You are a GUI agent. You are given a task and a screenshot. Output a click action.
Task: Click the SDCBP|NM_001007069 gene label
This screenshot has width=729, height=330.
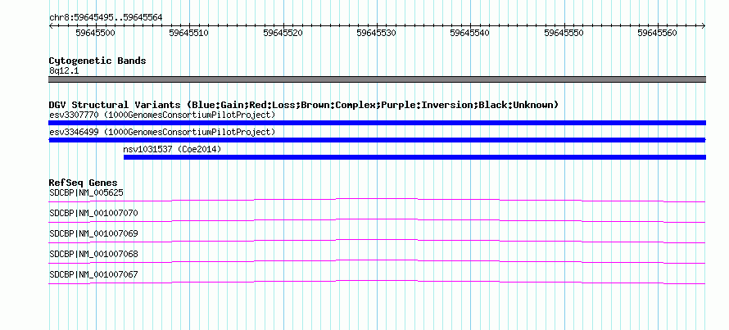pyautogui.click(x=93, y=233)
